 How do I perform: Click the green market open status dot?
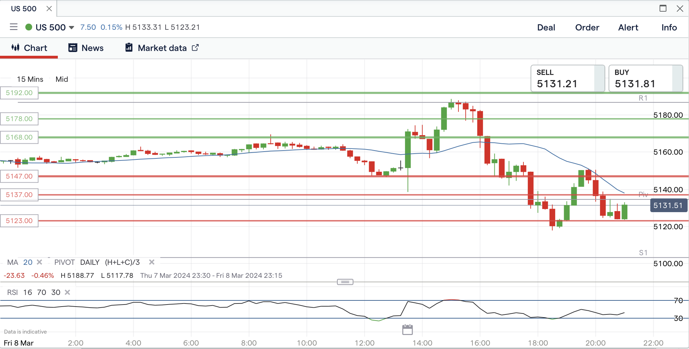point(29,27)
